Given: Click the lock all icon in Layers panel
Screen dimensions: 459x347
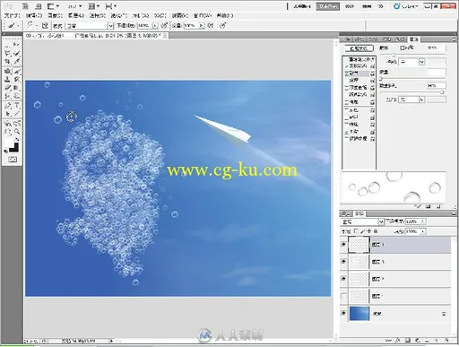Looking at the screenshot, I should 376,231.
